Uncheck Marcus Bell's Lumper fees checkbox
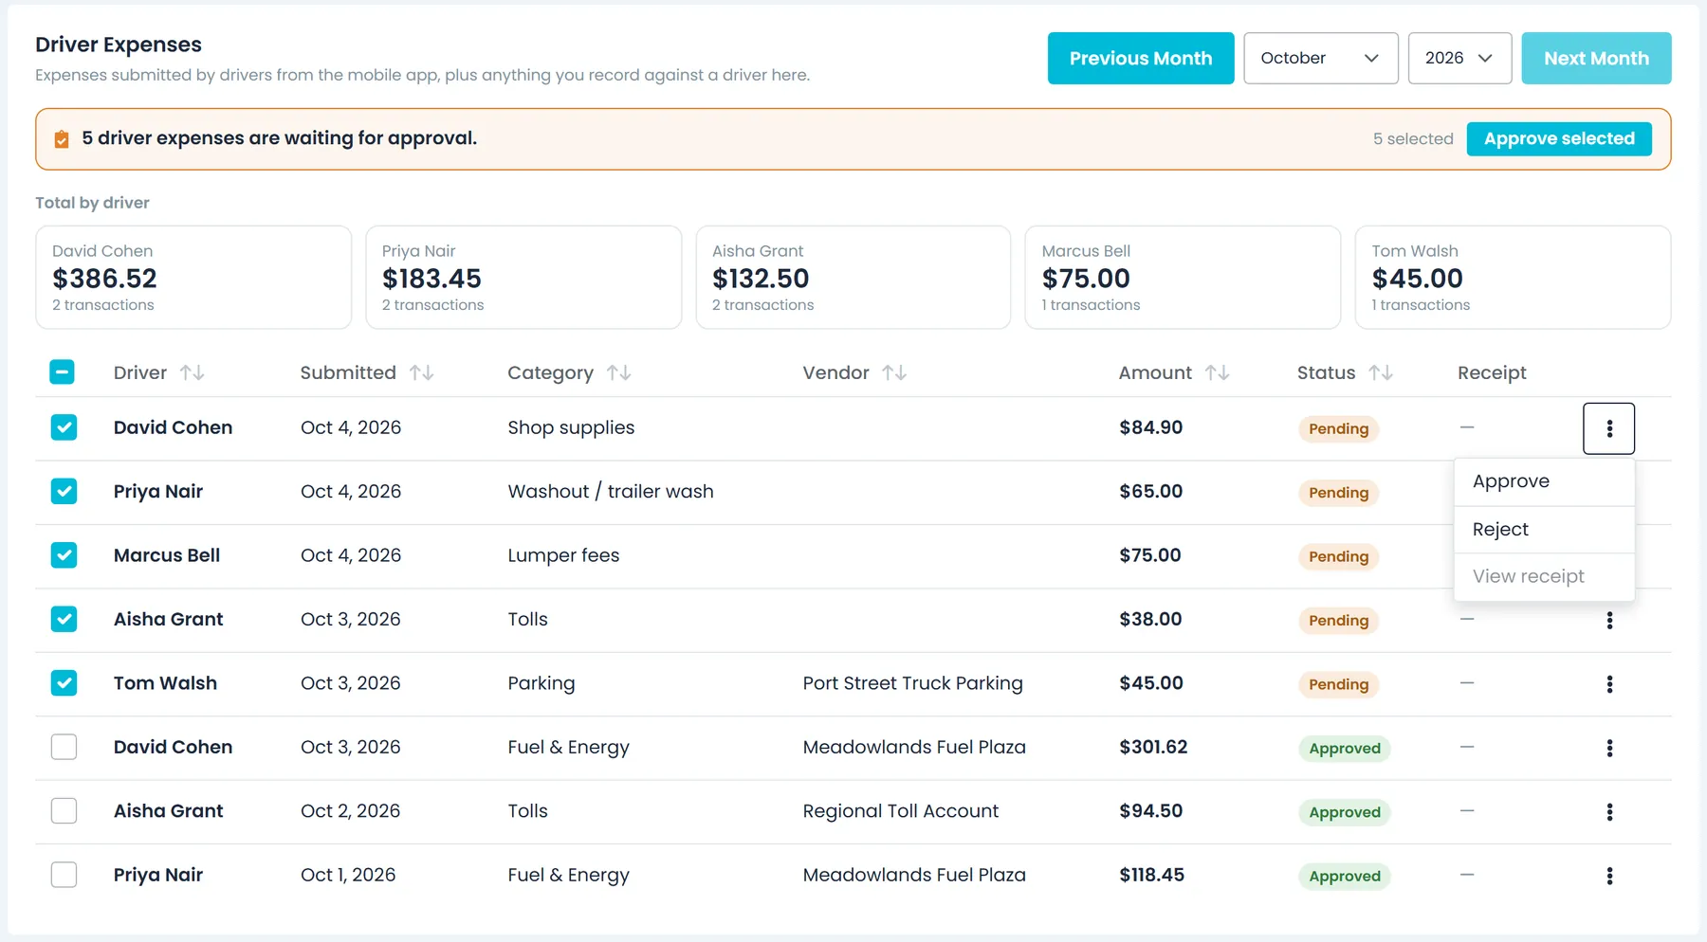Screen dimensions: 1707x942 click(64, 555)
